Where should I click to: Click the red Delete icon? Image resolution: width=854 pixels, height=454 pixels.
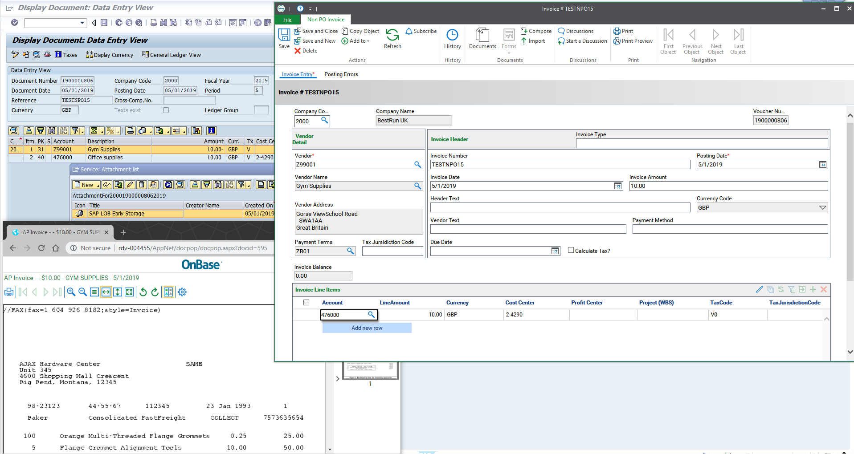[298, 51]
